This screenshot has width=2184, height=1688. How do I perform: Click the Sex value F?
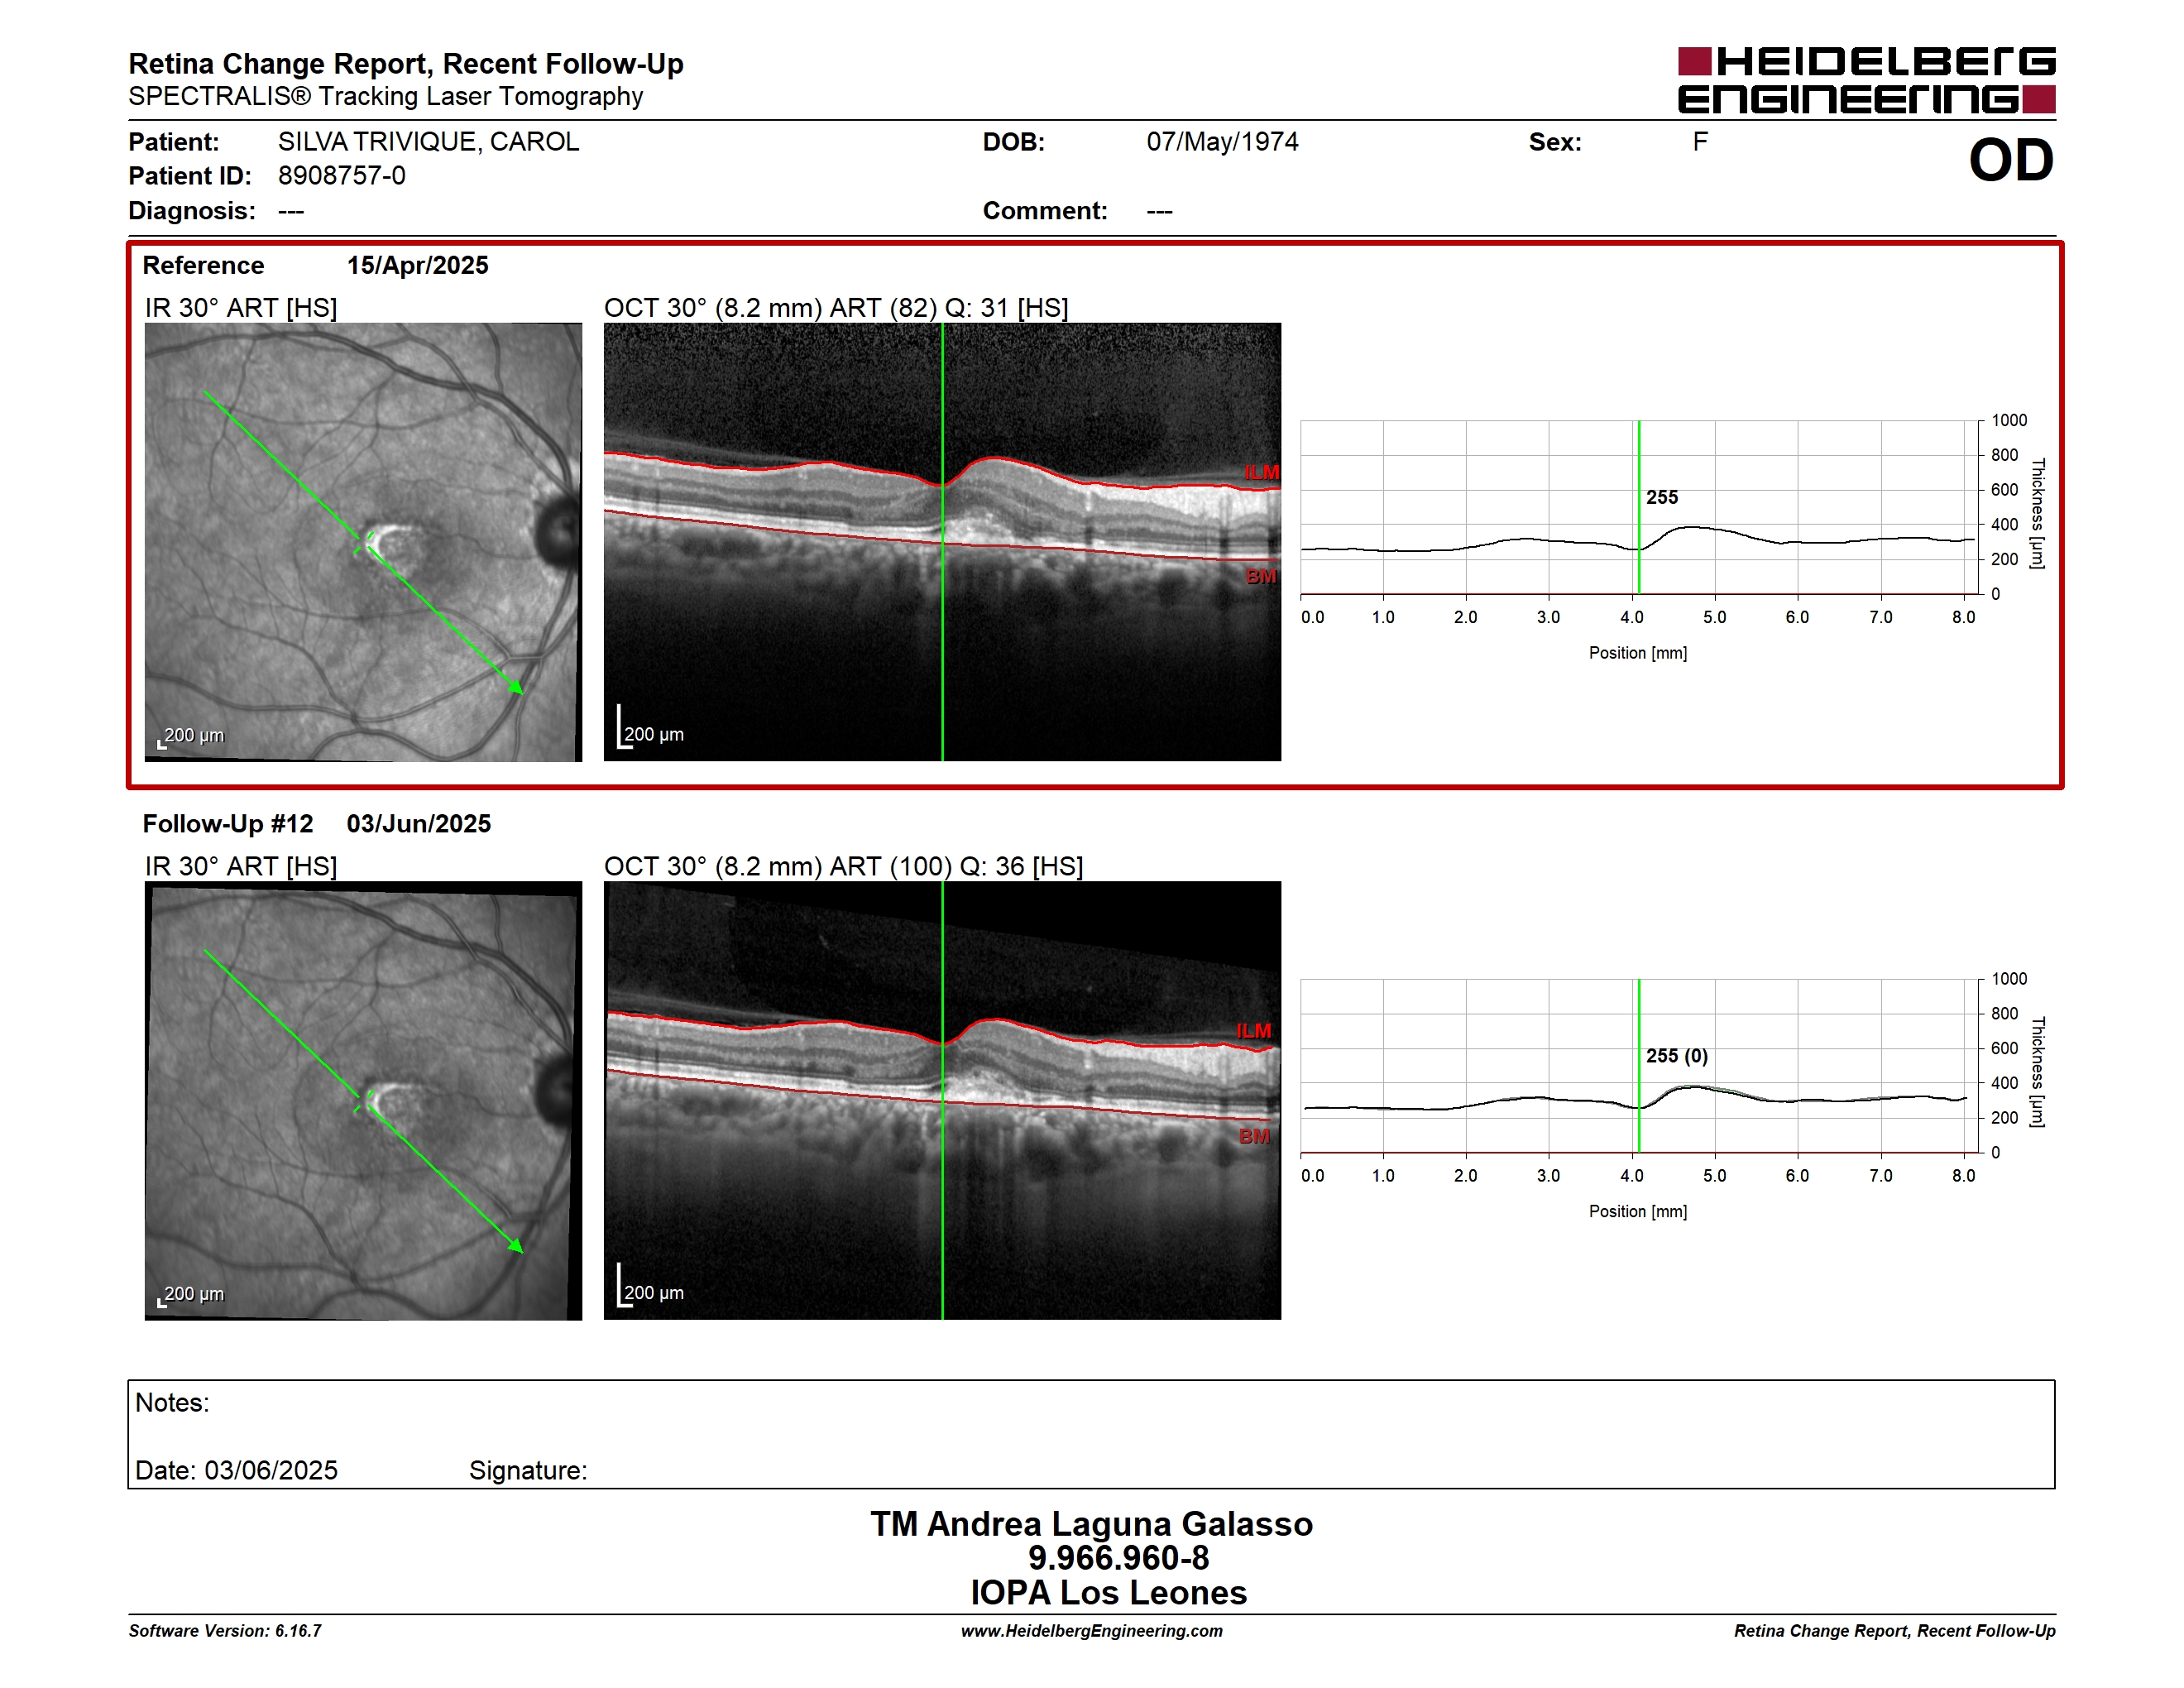tap(1700, 142)
